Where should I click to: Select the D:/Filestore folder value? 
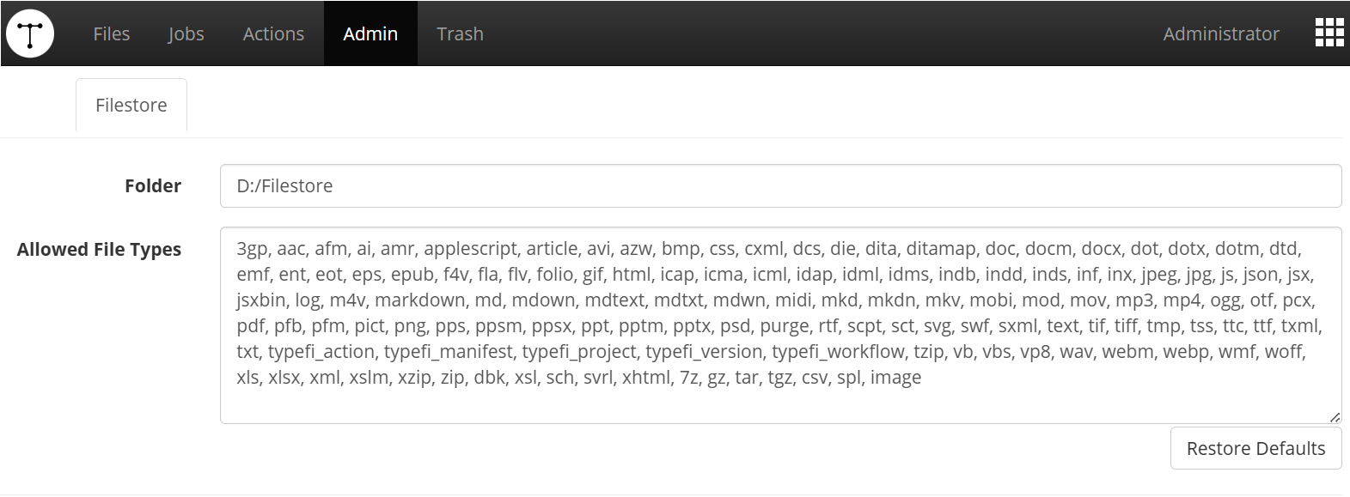pyautogui.click(x=284, y=185)
